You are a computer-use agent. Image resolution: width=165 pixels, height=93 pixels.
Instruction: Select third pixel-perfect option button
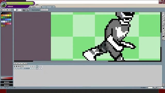click(47, 10)
